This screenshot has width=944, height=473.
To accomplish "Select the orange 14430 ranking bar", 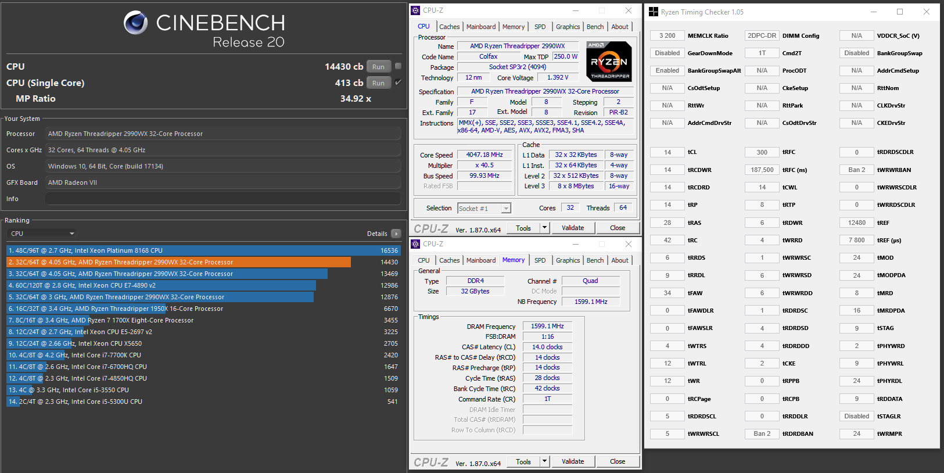I will 179,262.
